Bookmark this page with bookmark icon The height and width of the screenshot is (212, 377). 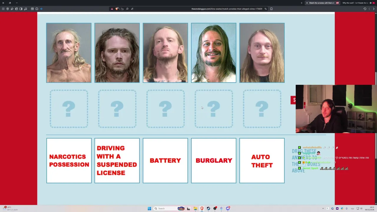tap(271, 9)
